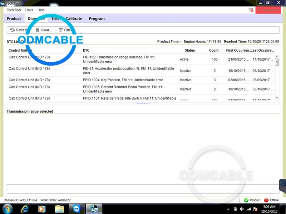Sort by Status column header
Image resolution: width=286 pixels, height=214 pixels.
tap(190, 50)
